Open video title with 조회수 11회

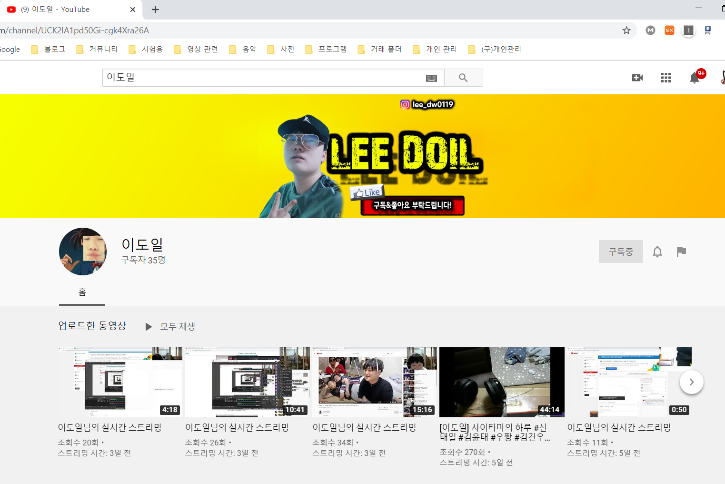[619, 427]
